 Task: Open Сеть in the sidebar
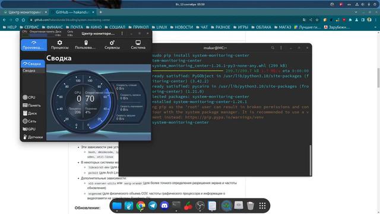30,121
